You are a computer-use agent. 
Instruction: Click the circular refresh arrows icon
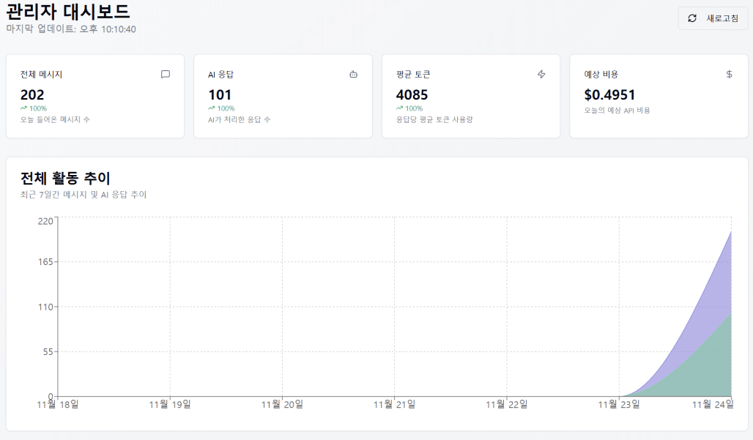[x=692, y=18]
